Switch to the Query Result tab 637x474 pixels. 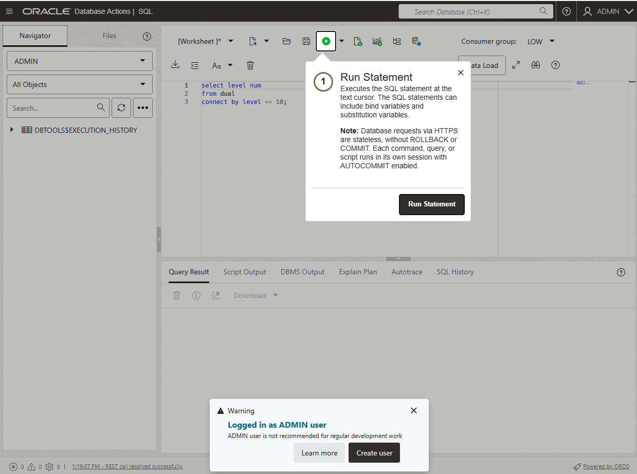pyautogui.click(x=189, y=272)
